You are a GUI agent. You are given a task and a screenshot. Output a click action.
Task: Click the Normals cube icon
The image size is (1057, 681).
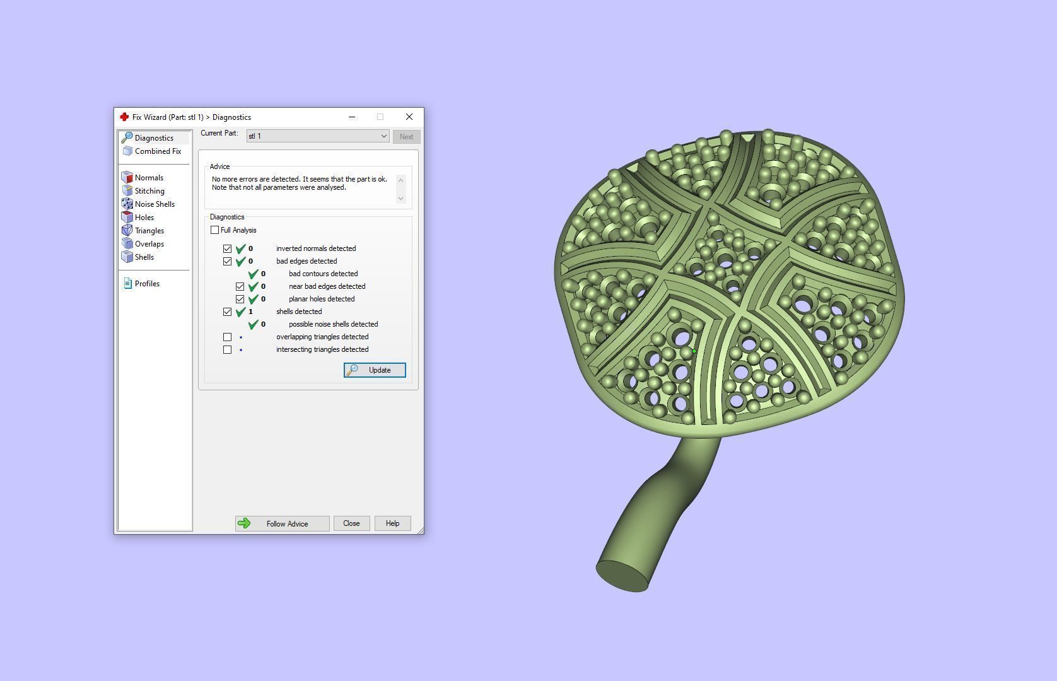coord(127,177)
